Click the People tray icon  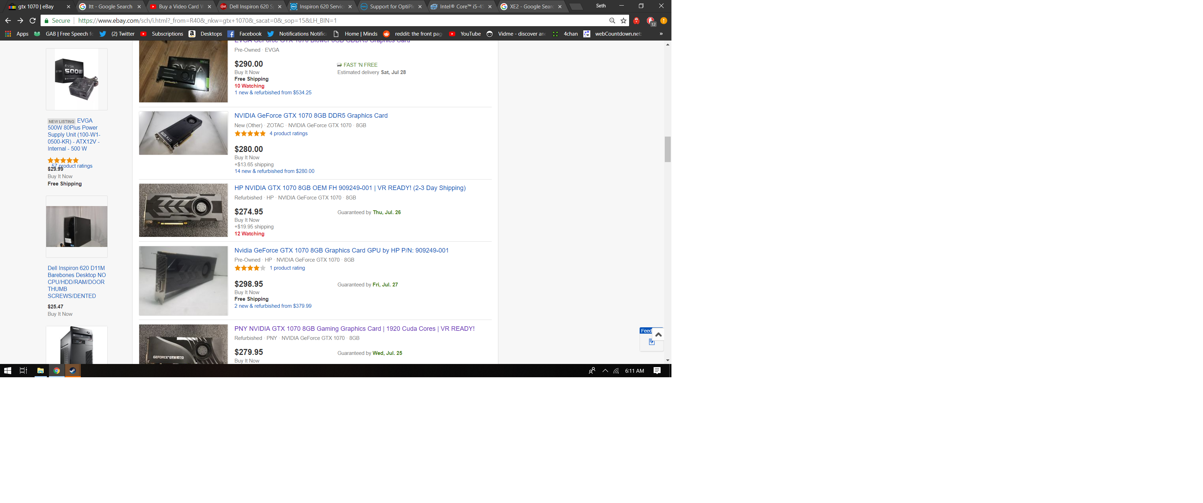coord(592,371)
